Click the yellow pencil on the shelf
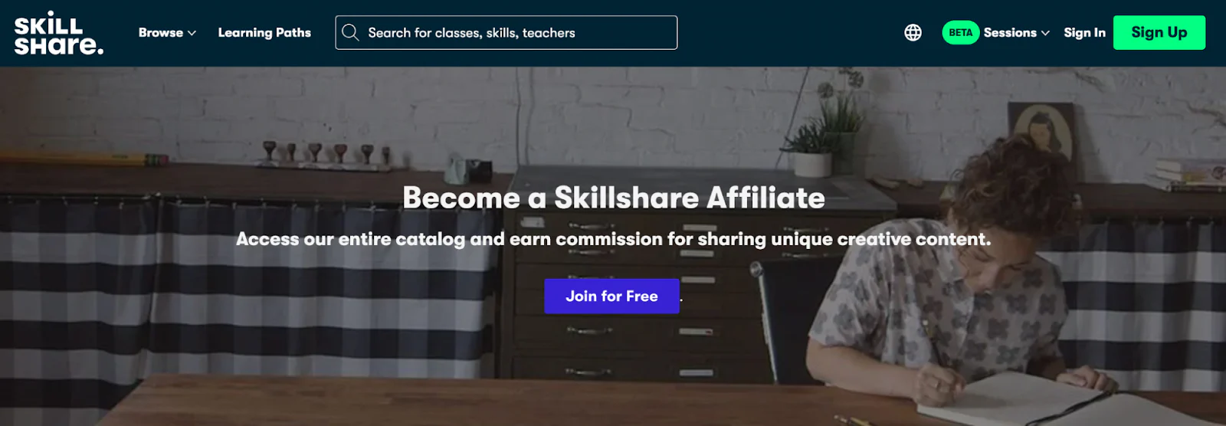Image resolution: width=1226 pixels, height=426 pixels. point(84,159)
